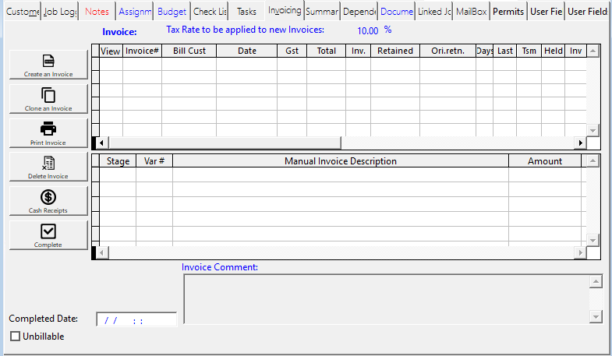
Task: Toggle the Unbillable checkbox
Action: tap(16, 336)
